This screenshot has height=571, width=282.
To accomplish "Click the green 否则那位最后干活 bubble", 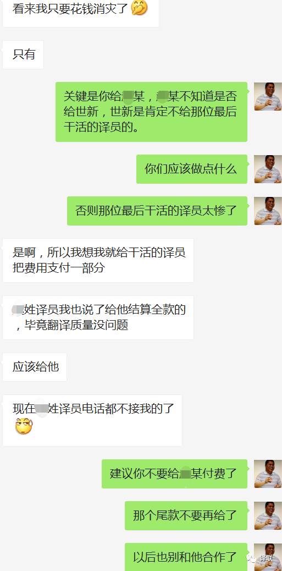I will [157, 211].
